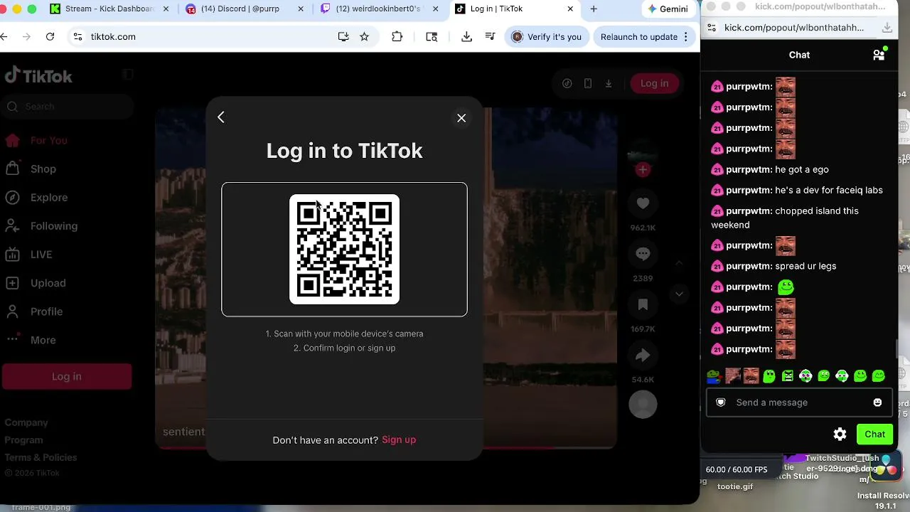The image size is (910, 512).
Task: Open the Explore page in TikTok sidebar
Action: tap(36, 197)
